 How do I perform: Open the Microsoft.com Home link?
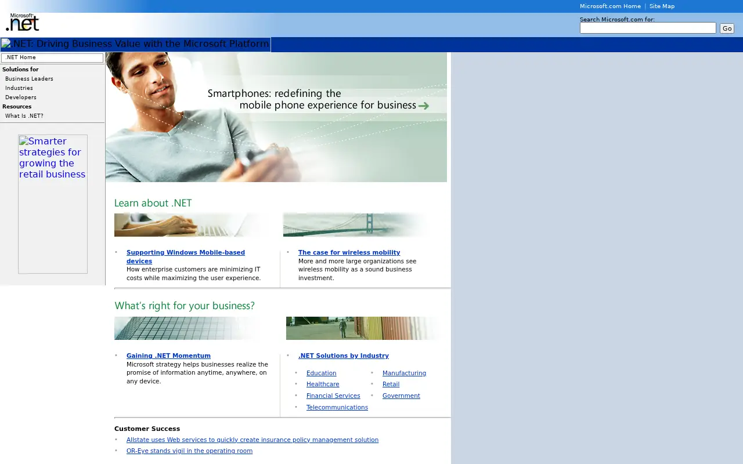610,6
